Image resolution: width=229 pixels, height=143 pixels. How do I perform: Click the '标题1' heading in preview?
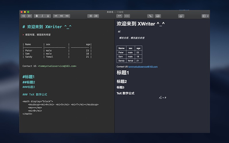123,73
